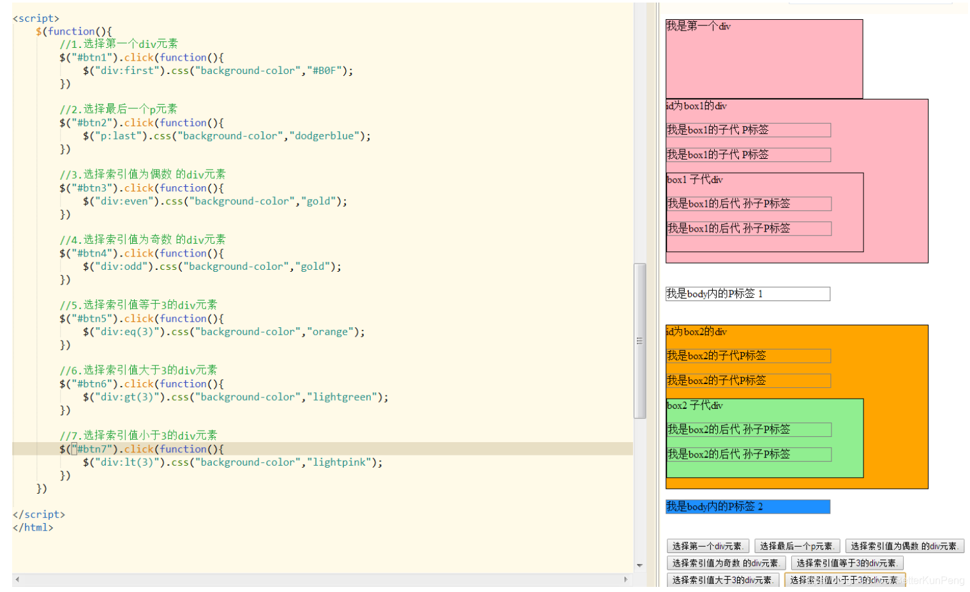
Task: Click the box1 子代div text
Action: (x=695, y=179)
